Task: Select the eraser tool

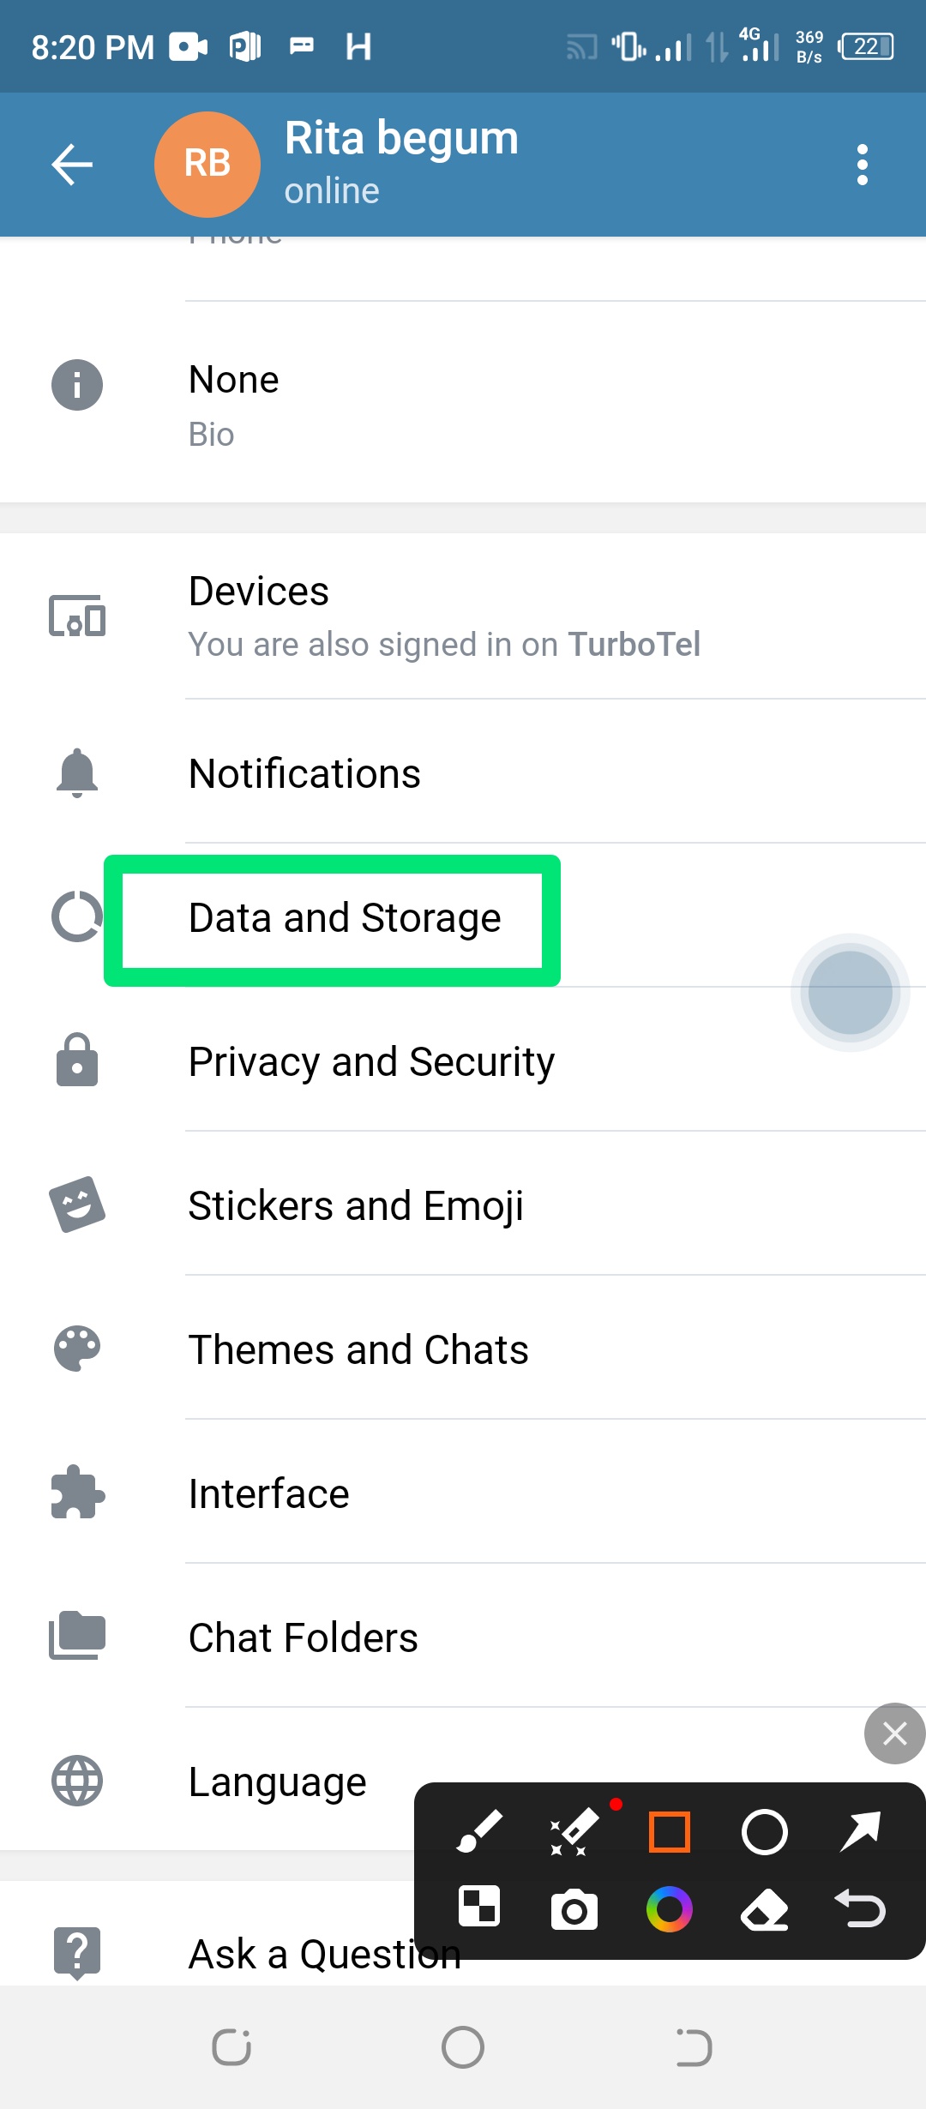Action: click(764, 1909)
